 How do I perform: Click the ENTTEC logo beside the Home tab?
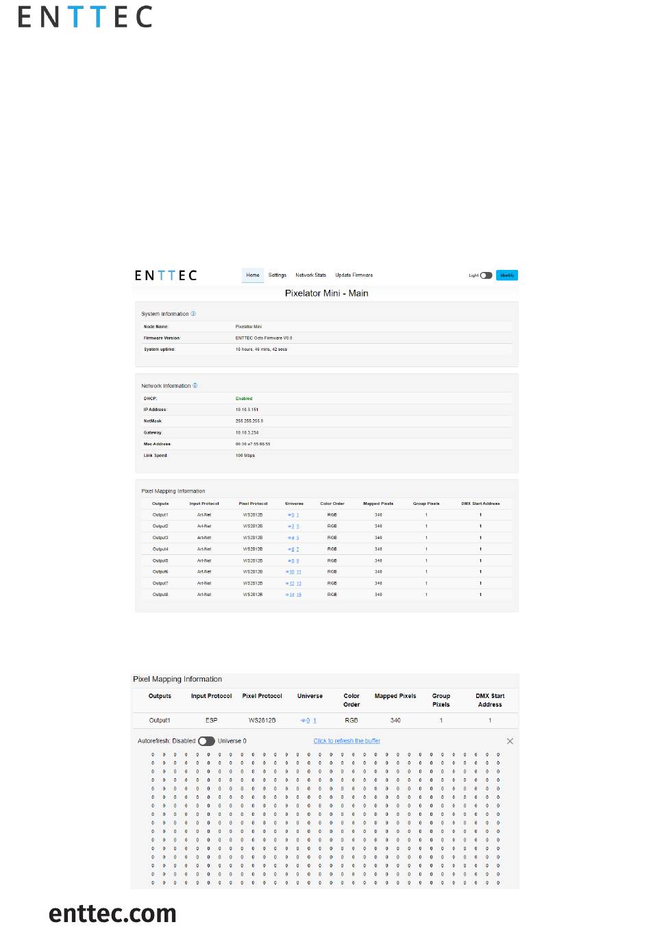pos(166,275)
